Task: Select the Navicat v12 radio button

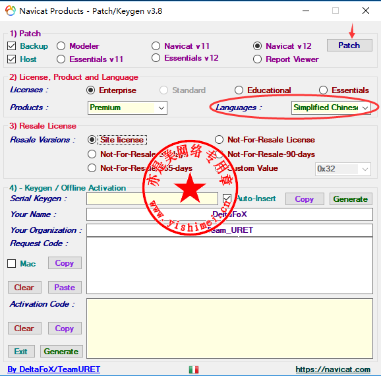Action: (x=257, y=46)
